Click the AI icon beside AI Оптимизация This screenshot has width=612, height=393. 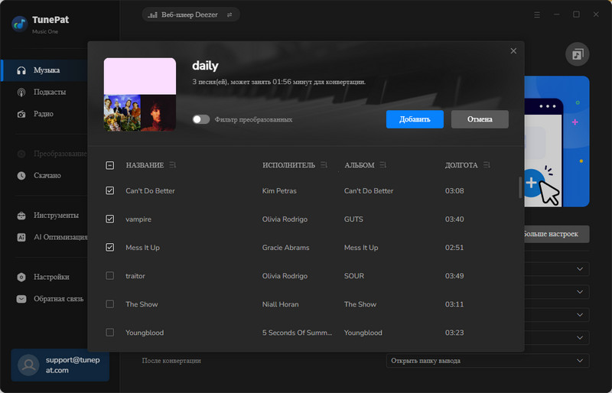pos(21,237)
